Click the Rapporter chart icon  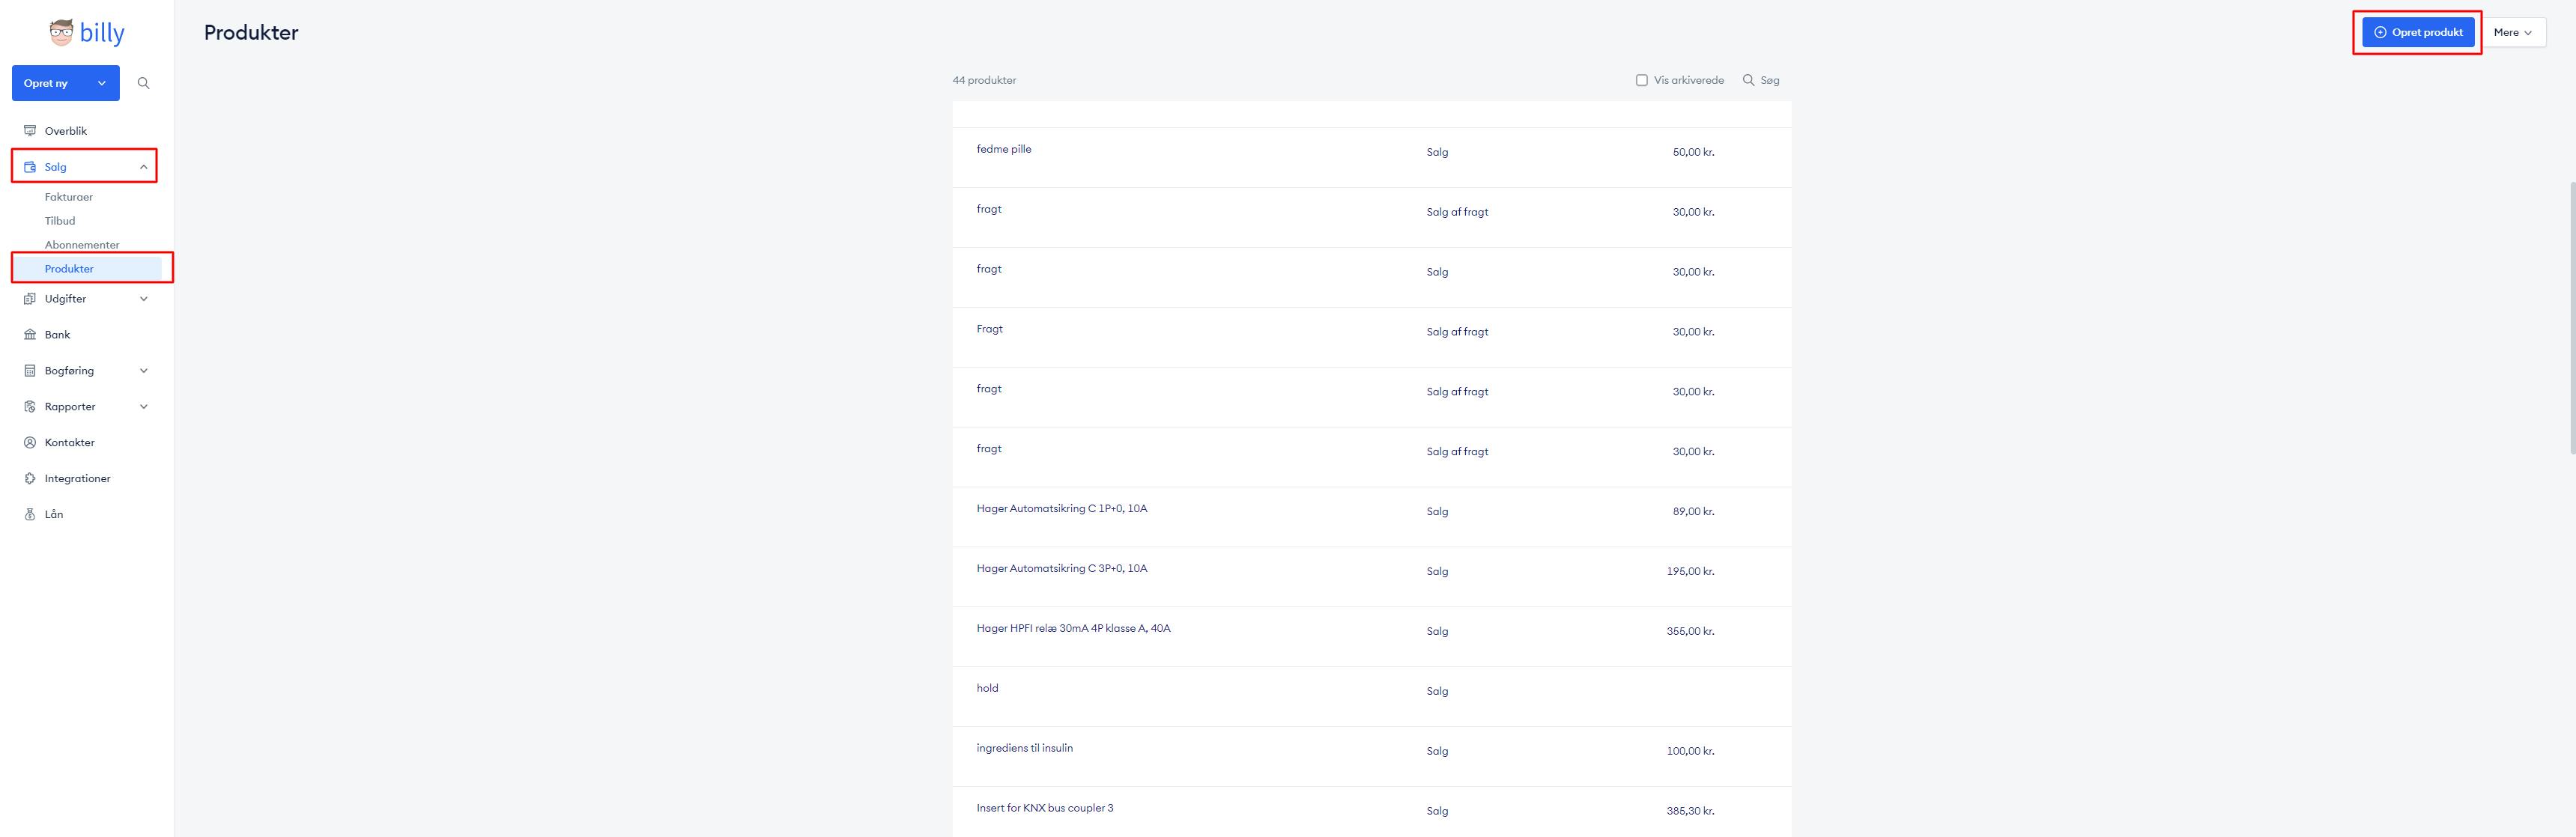tap(30, 407)
